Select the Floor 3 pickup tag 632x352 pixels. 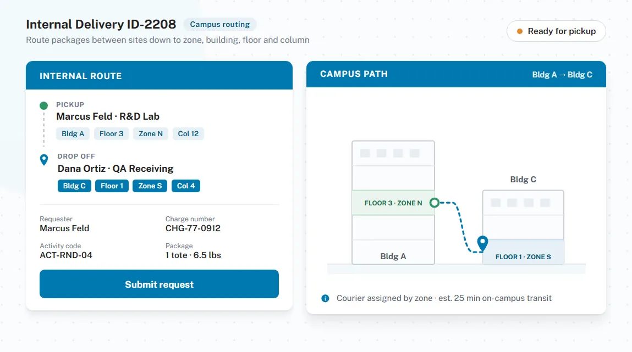pos(112,133)
